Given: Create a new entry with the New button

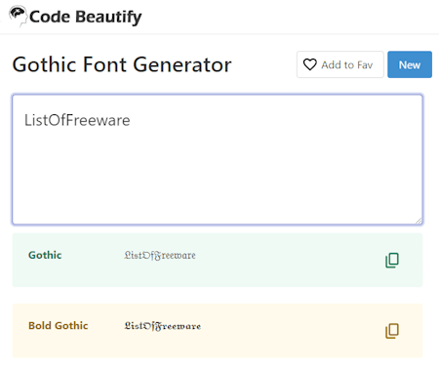Looking at the screenshot, I should [410, 64].
